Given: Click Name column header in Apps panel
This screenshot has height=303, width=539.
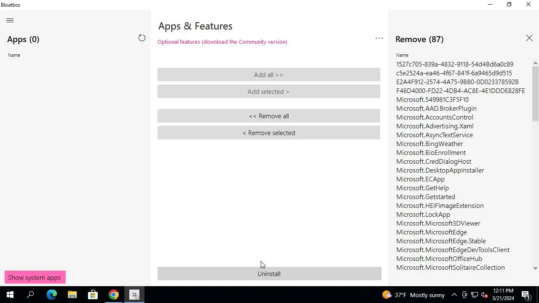Looking at the screenshot, I should (x=14, y=55).
